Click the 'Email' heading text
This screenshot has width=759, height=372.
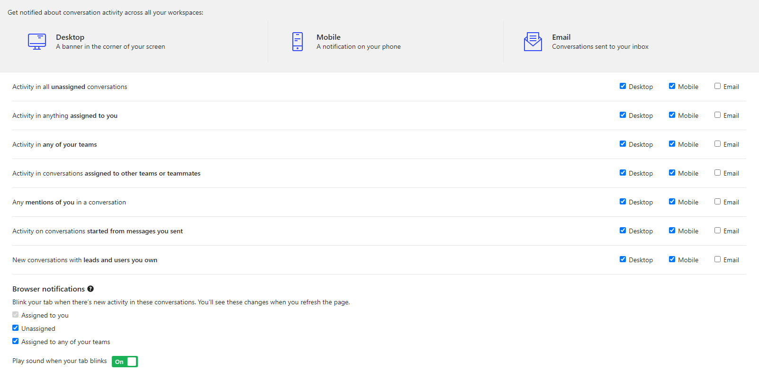561,37
